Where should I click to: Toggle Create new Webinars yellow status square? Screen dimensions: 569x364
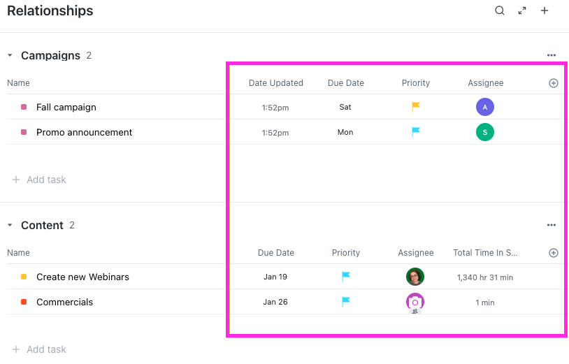click(x=24, y=277)
